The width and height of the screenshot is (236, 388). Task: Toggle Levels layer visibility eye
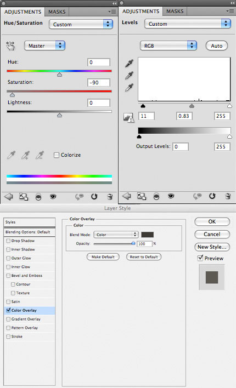click(171, 196)
